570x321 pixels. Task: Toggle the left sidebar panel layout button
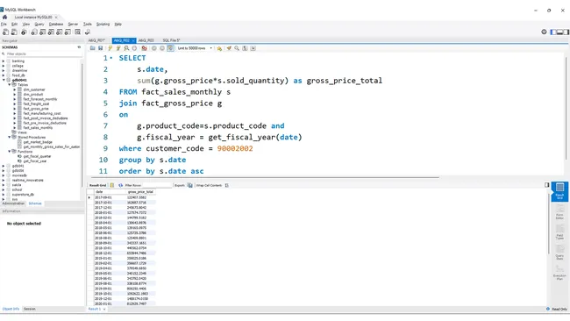tap(553, 32)
